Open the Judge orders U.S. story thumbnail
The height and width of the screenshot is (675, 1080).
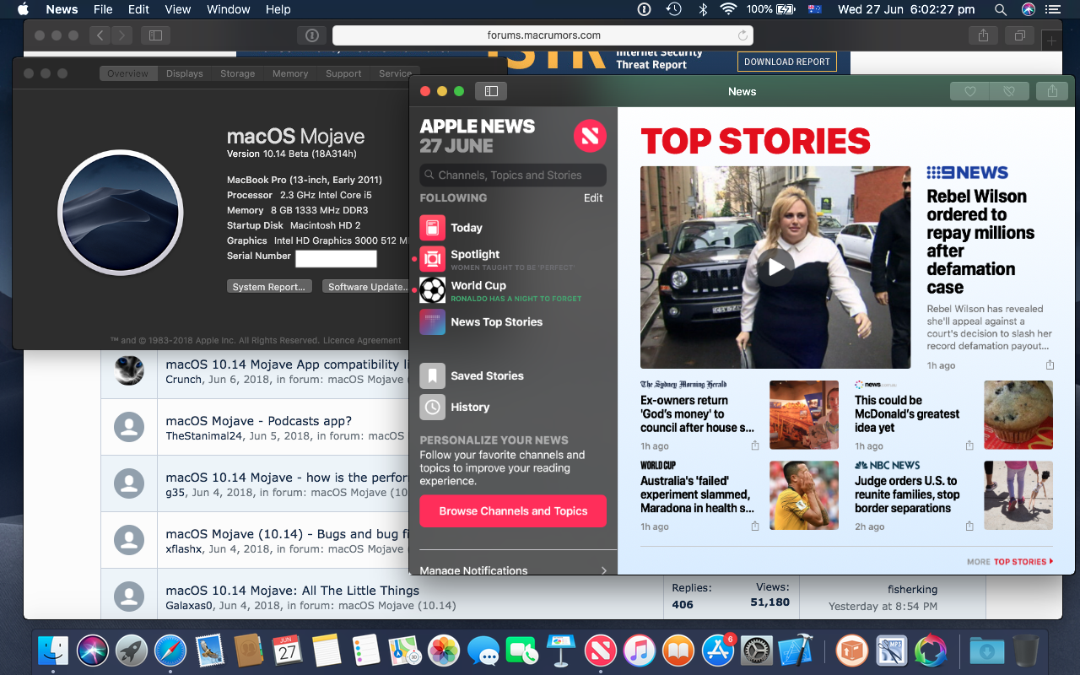[x=1018, y=495]
